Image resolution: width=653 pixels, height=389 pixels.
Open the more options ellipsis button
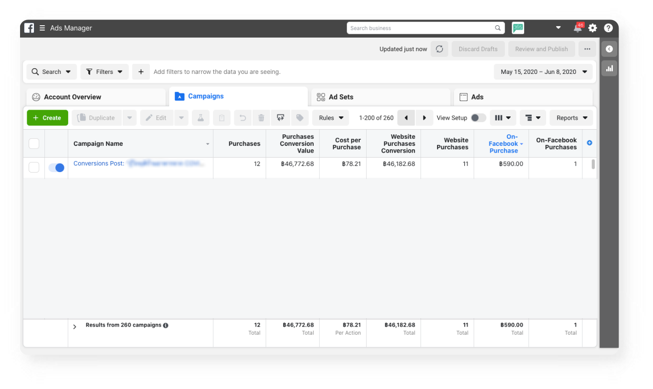coord(587,49)
